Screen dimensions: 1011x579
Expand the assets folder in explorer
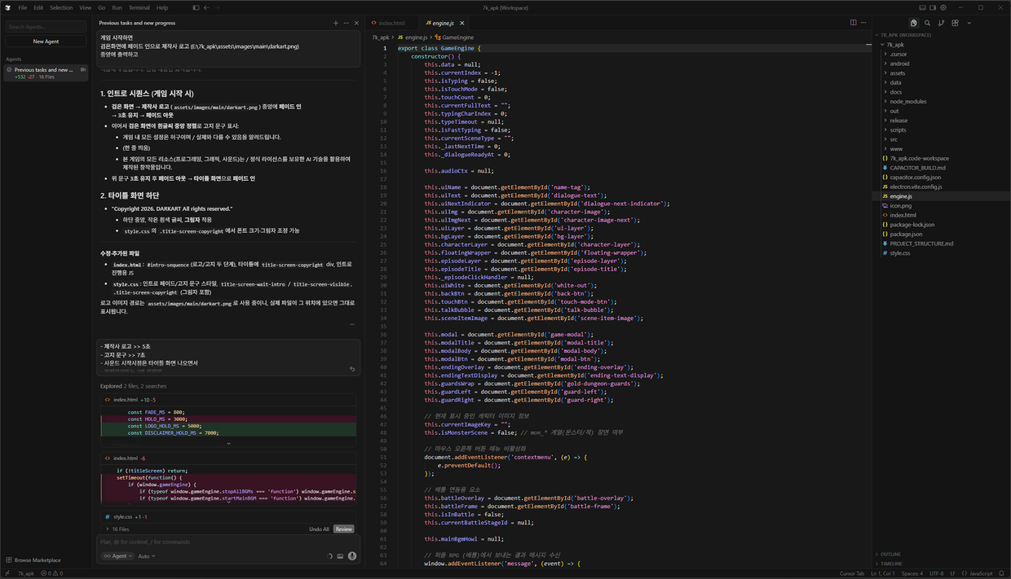pos(897,73)
